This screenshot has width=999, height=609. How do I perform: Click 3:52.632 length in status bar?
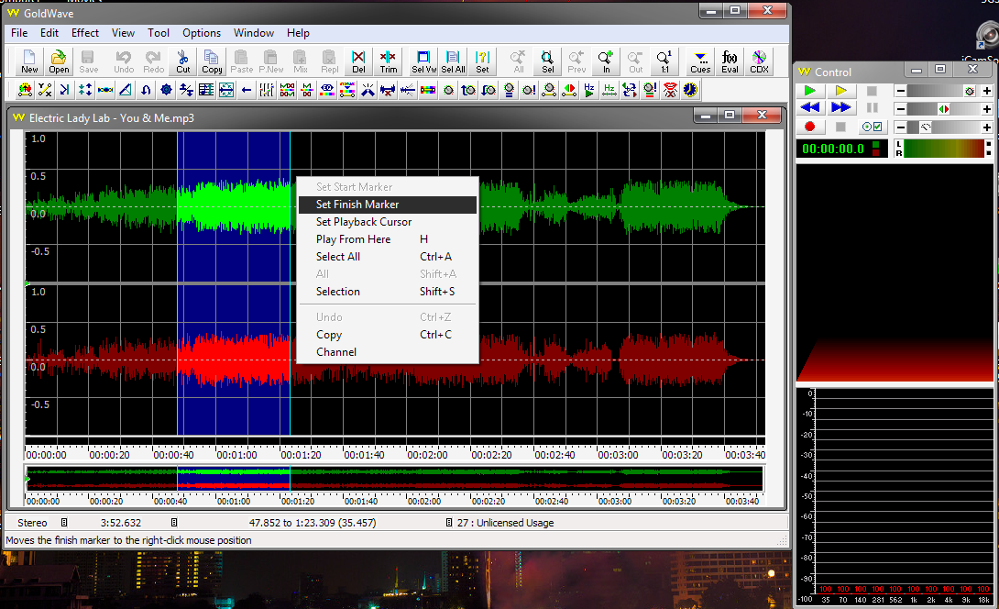[x=121, y=523]
